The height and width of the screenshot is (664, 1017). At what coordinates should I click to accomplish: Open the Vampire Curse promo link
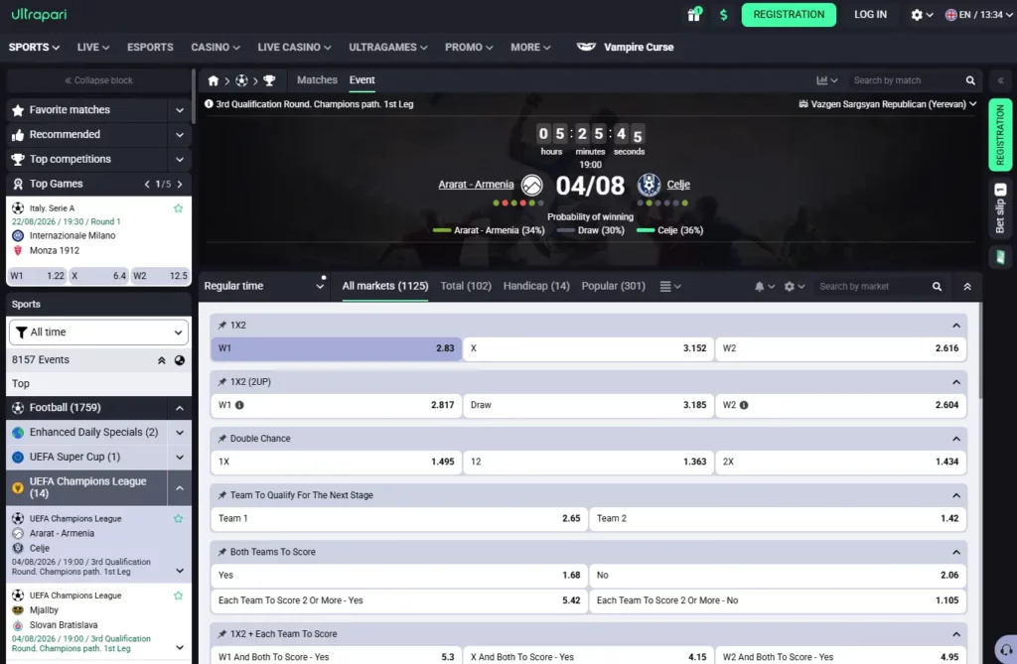tap(626, 48)
